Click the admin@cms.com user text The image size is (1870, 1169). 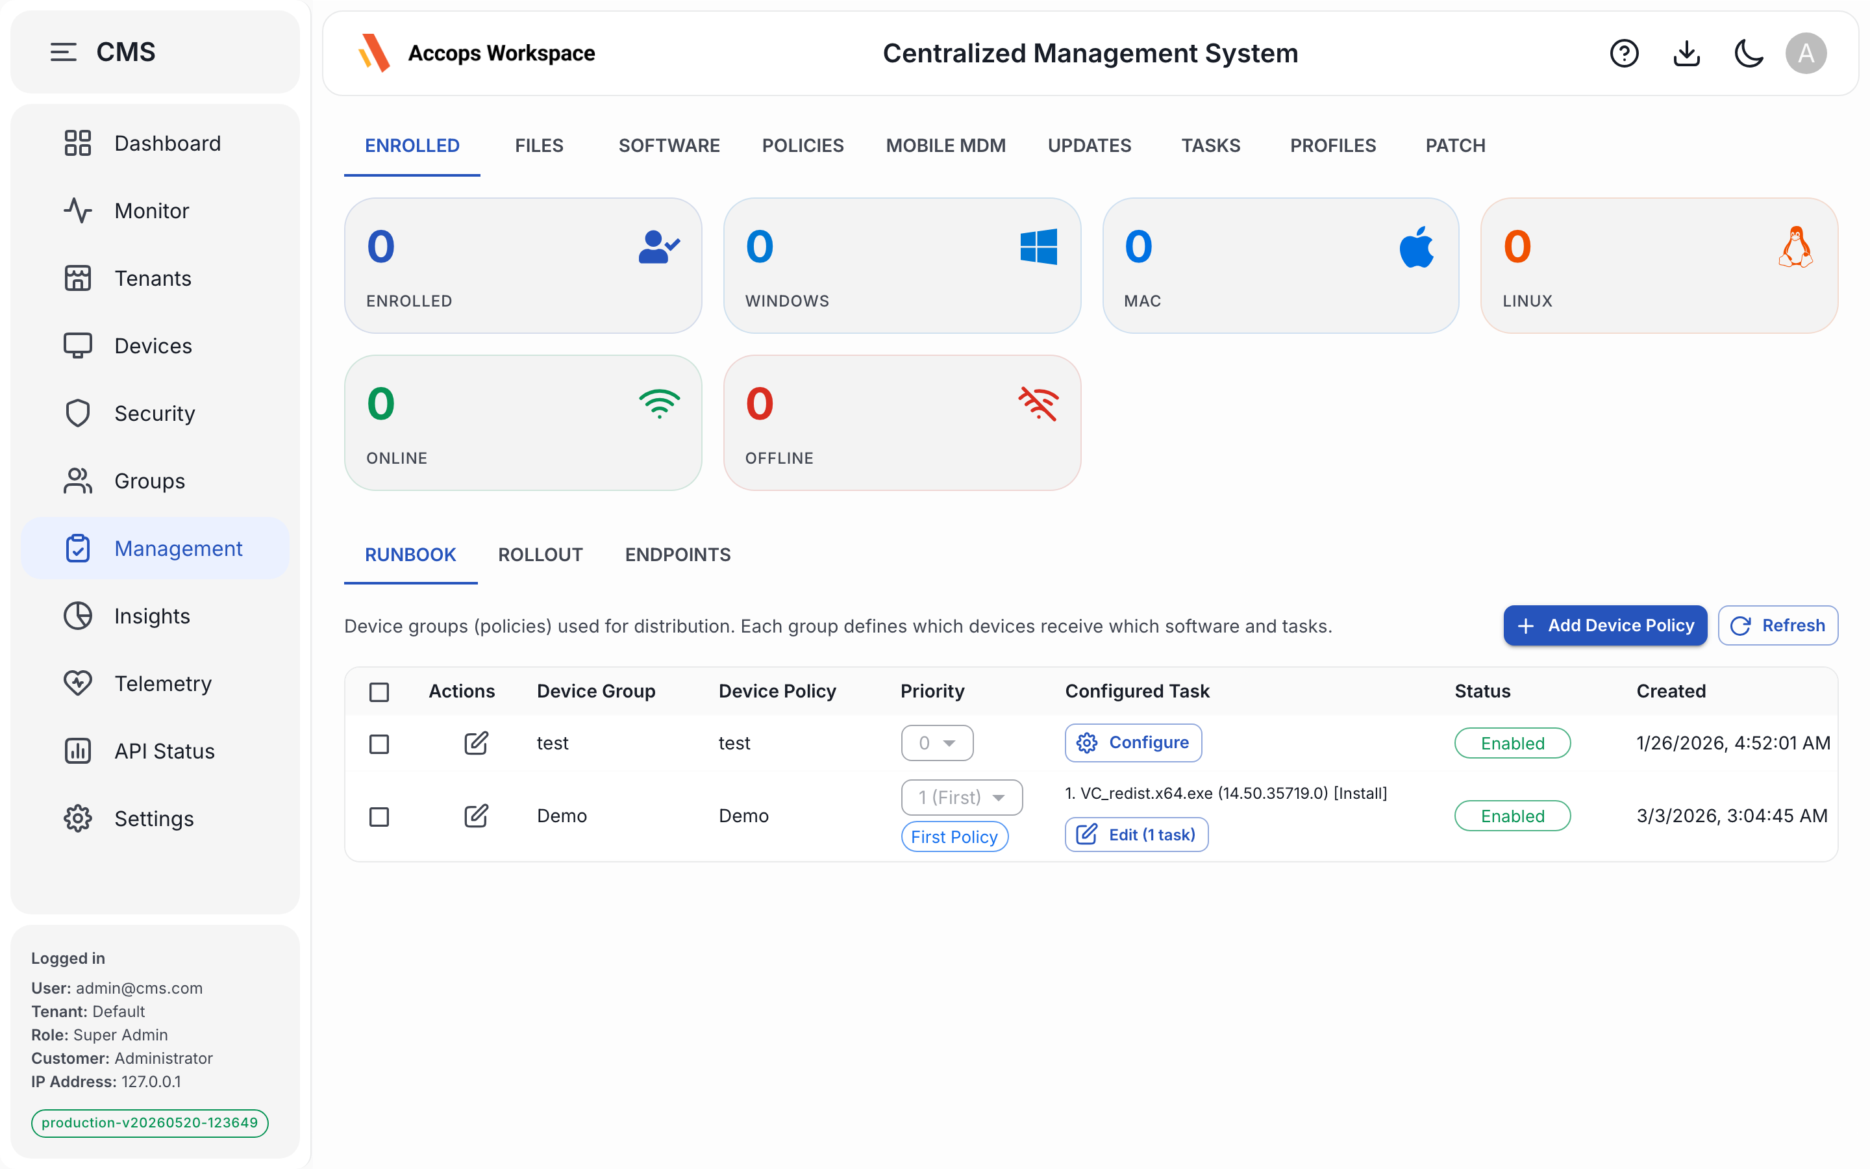pyautogui.click(x=139, y=988)
